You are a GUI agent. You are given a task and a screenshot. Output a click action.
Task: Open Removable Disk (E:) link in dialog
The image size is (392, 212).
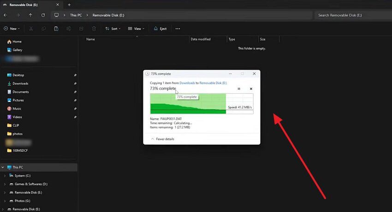coord(213,83)
